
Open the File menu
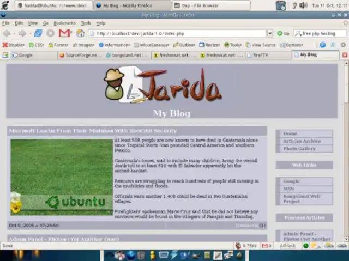pos(6,23)
